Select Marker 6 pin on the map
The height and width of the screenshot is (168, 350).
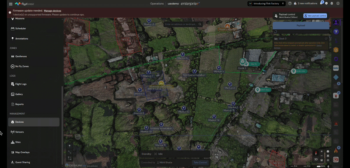tap(183, 108)
